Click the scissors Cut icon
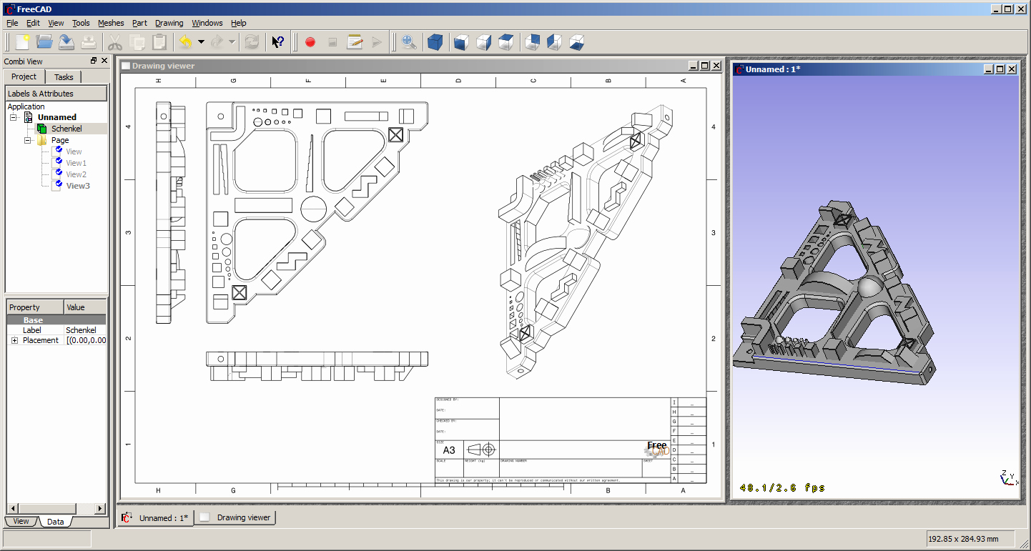This screenshot has height=551, width=1031. pyautogui.click(x=115, y=42)
